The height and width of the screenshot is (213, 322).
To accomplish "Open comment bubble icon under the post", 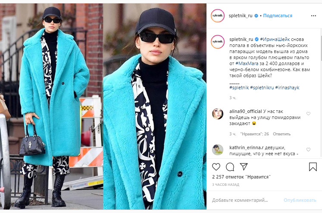I will click(230, 167).
